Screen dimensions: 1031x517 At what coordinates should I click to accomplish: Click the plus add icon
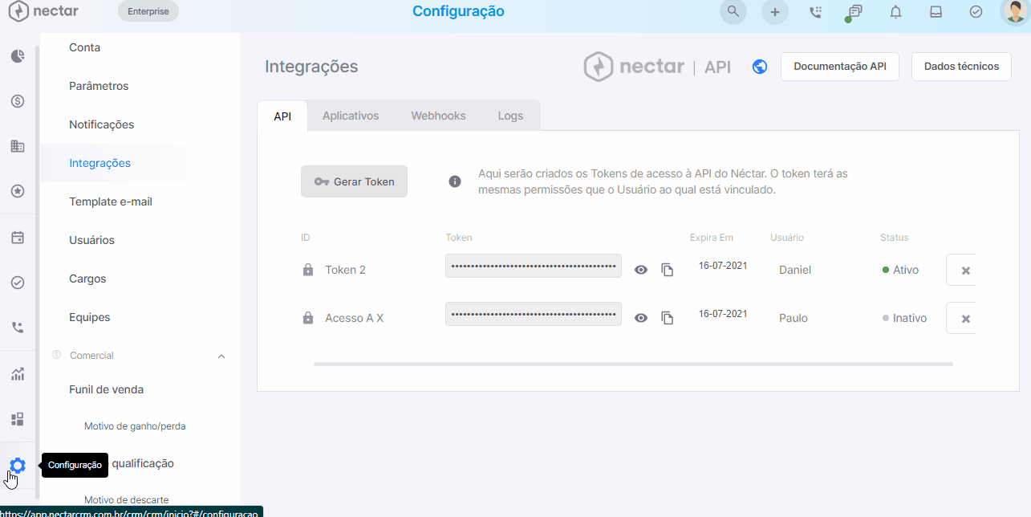(x=774, y=12)
